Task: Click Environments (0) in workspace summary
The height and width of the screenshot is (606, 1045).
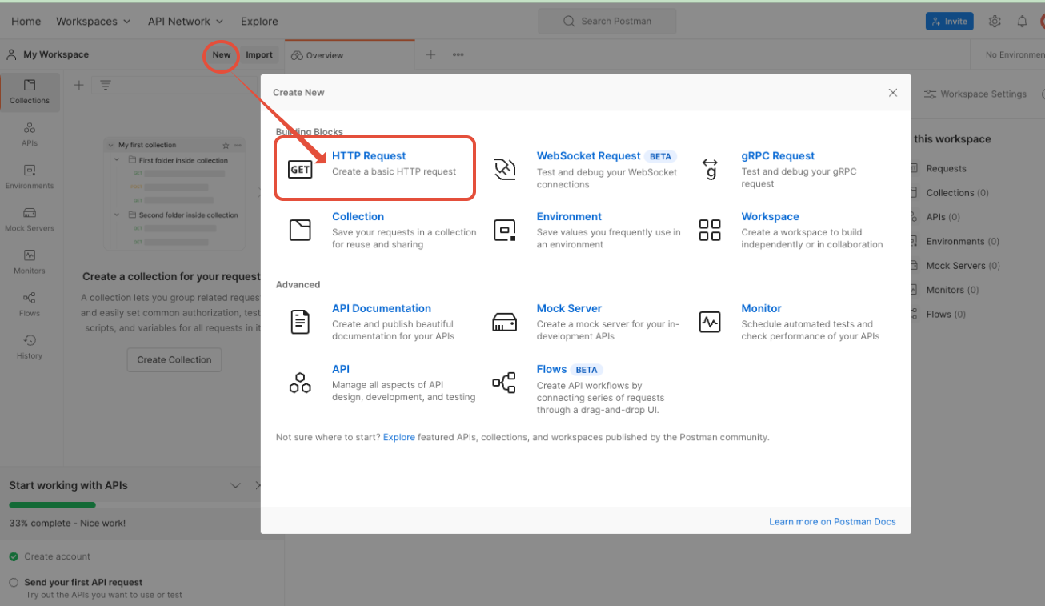Action: (x=963, y=241)
